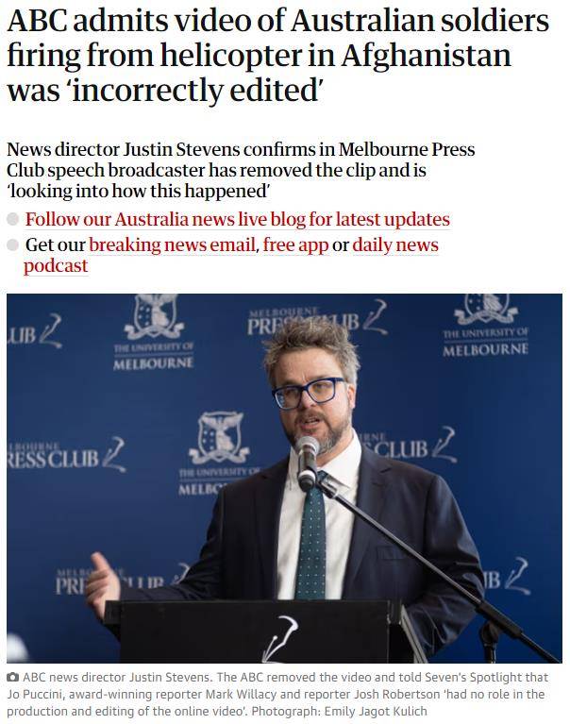Click the article headline about ABC video
This screenshot has height=724, width=570.
277,55
